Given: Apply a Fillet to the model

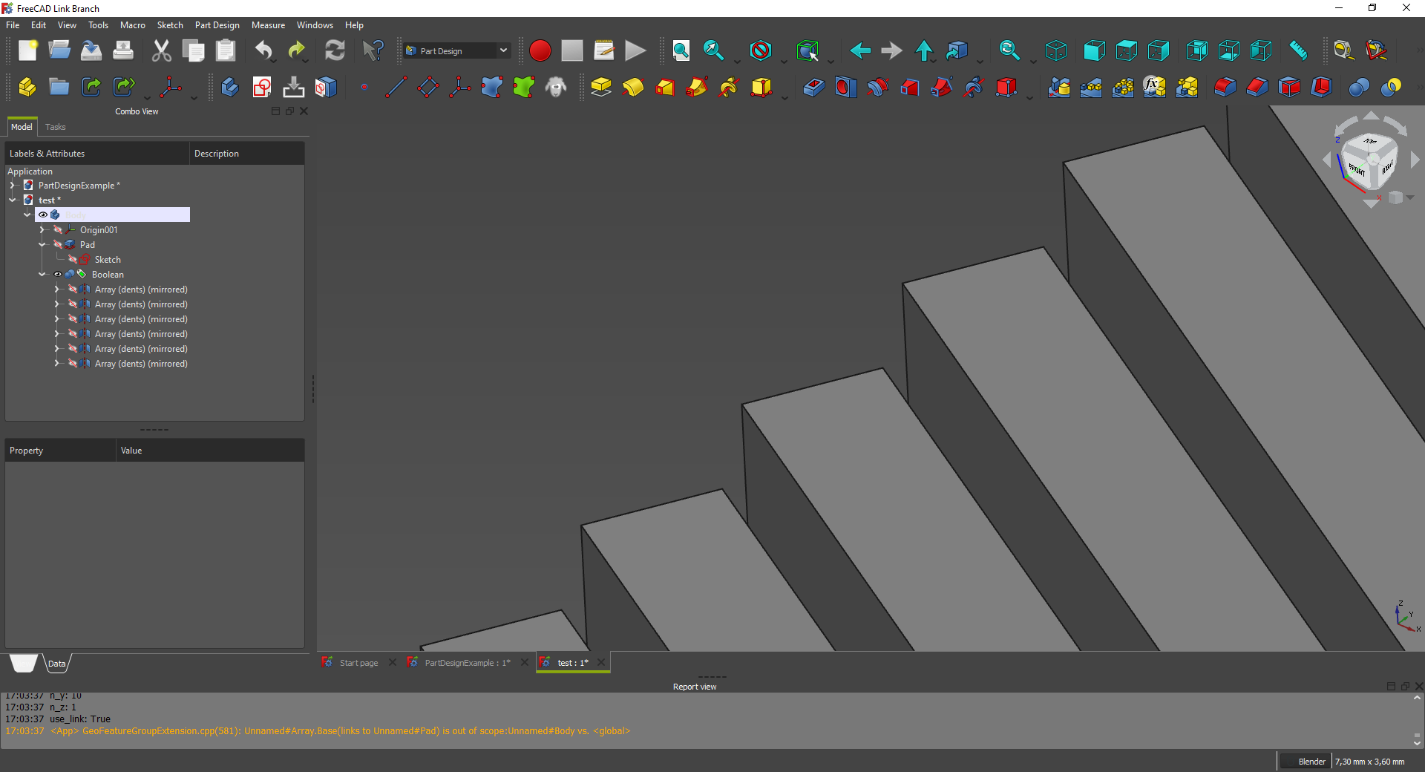Looking at the screenshot, I should [x=1224, y=87].
